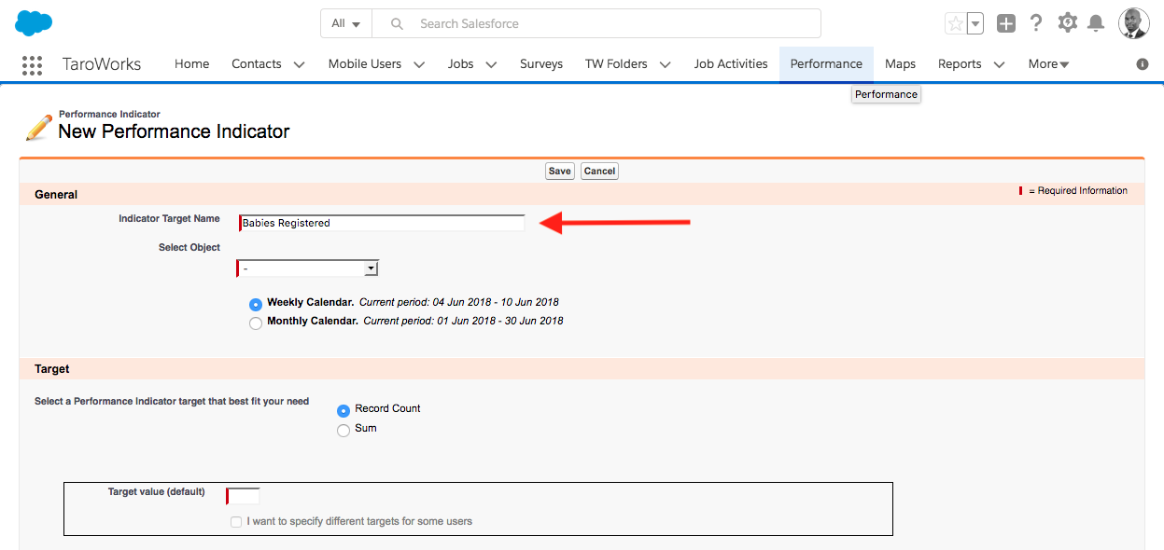Screen dimensions: 1164x550
Task: Select the Weekly Calendar radio button
Action: click(256, 304)
